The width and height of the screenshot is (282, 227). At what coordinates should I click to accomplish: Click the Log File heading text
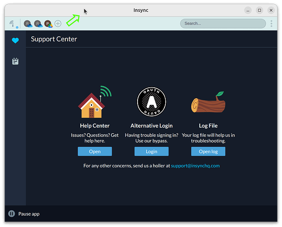[208, 126]
